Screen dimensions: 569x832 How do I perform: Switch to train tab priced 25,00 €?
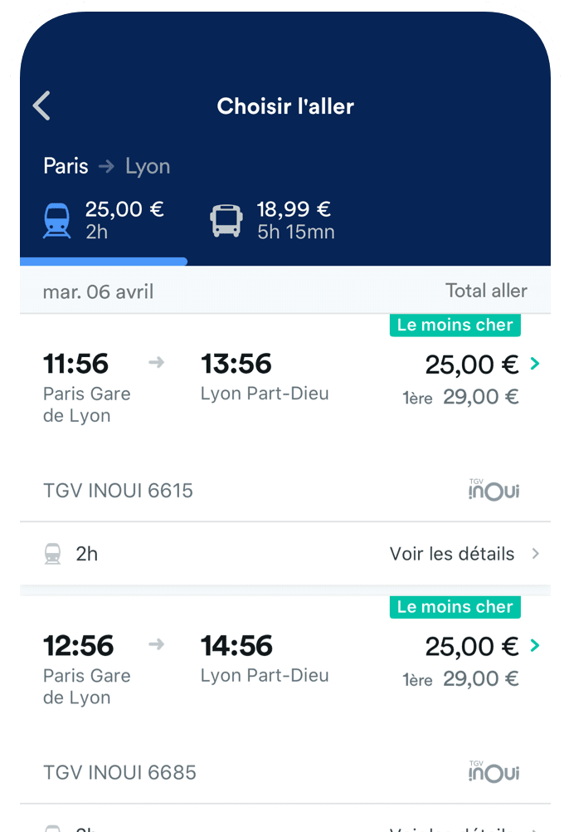[x=124, y=219]
